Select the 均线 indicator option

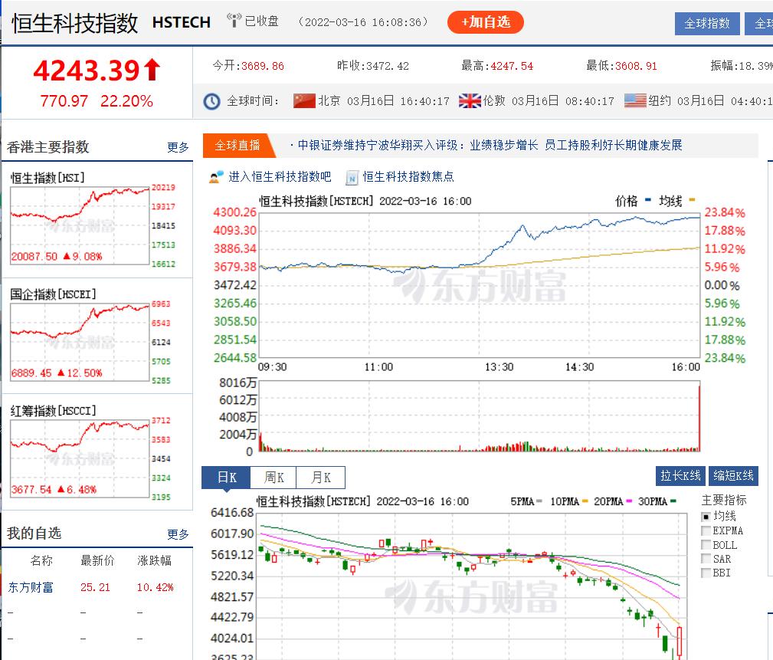click(x=706, y=517)
